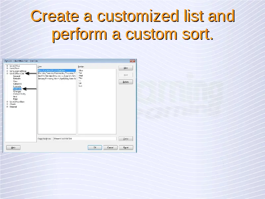This screenshot has height=199, width=265.
Task: Select General under LibreOffice Calc
Action: click(17, 76)
